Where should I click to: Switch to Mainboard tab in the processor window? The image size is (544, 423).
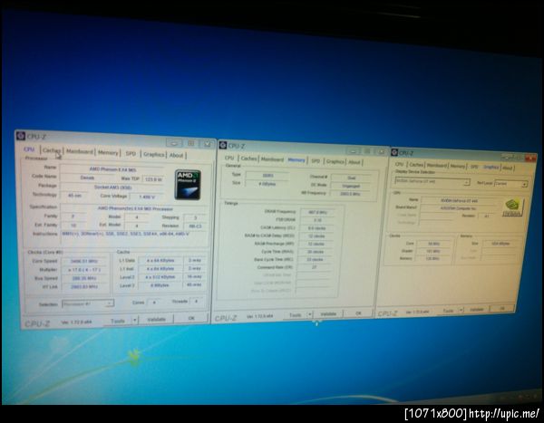[80, 151]
